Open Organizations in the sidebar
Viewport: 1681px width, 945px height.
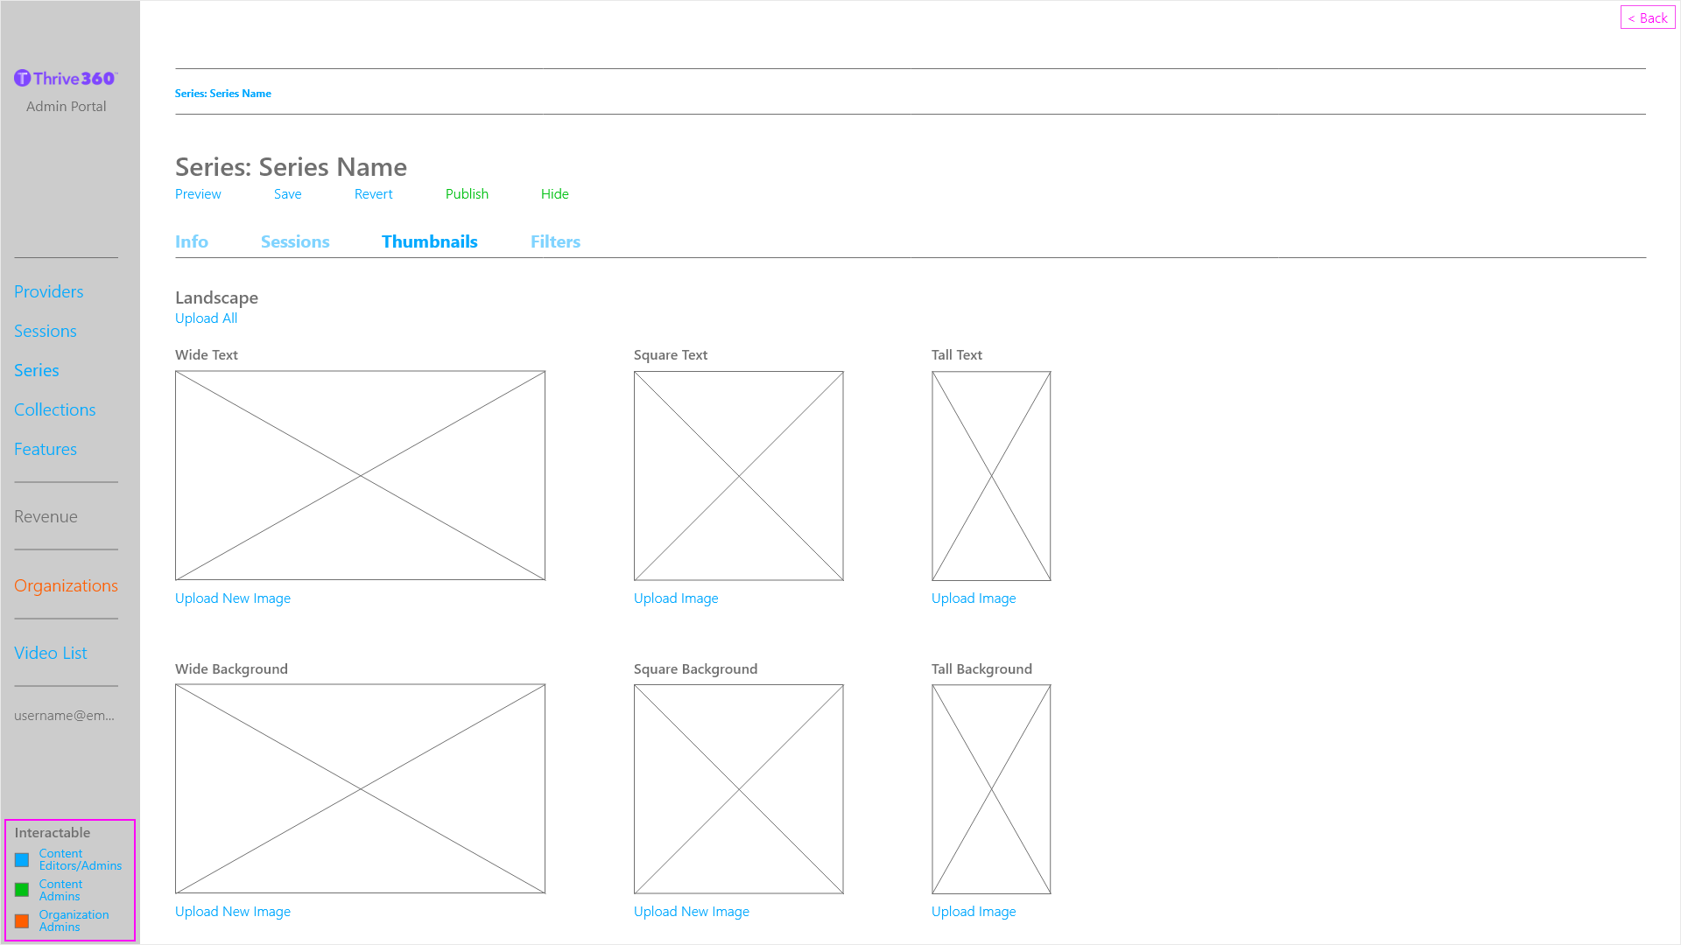[x=66, y=585]
